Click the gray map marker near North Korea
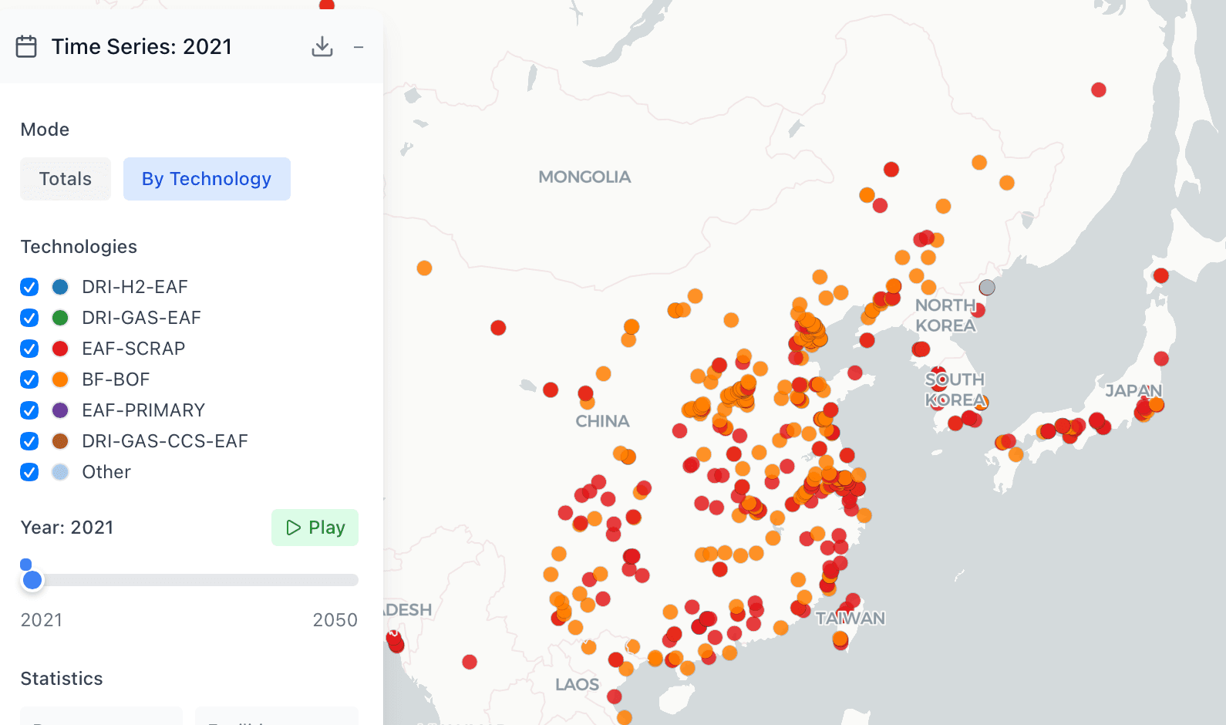 987,288
